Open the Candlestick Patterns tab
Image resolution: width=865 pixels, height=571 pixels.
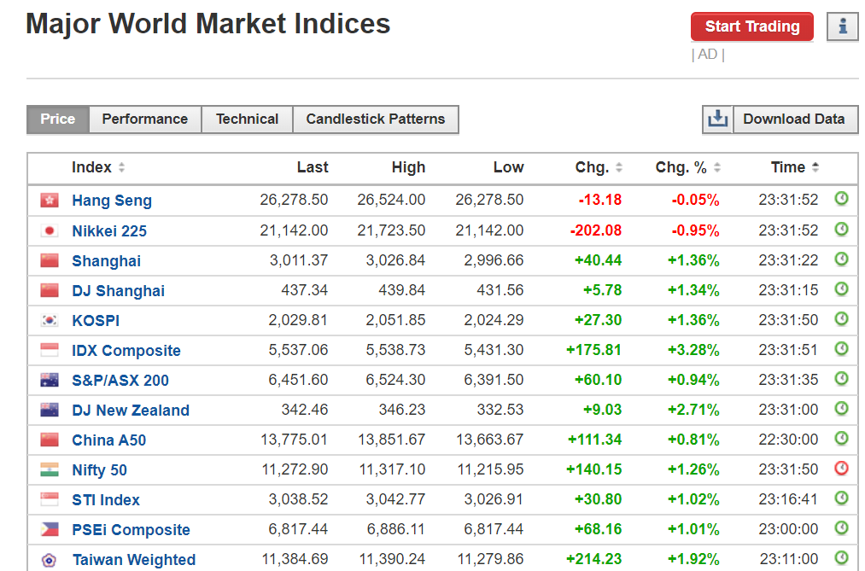(375, 119)
